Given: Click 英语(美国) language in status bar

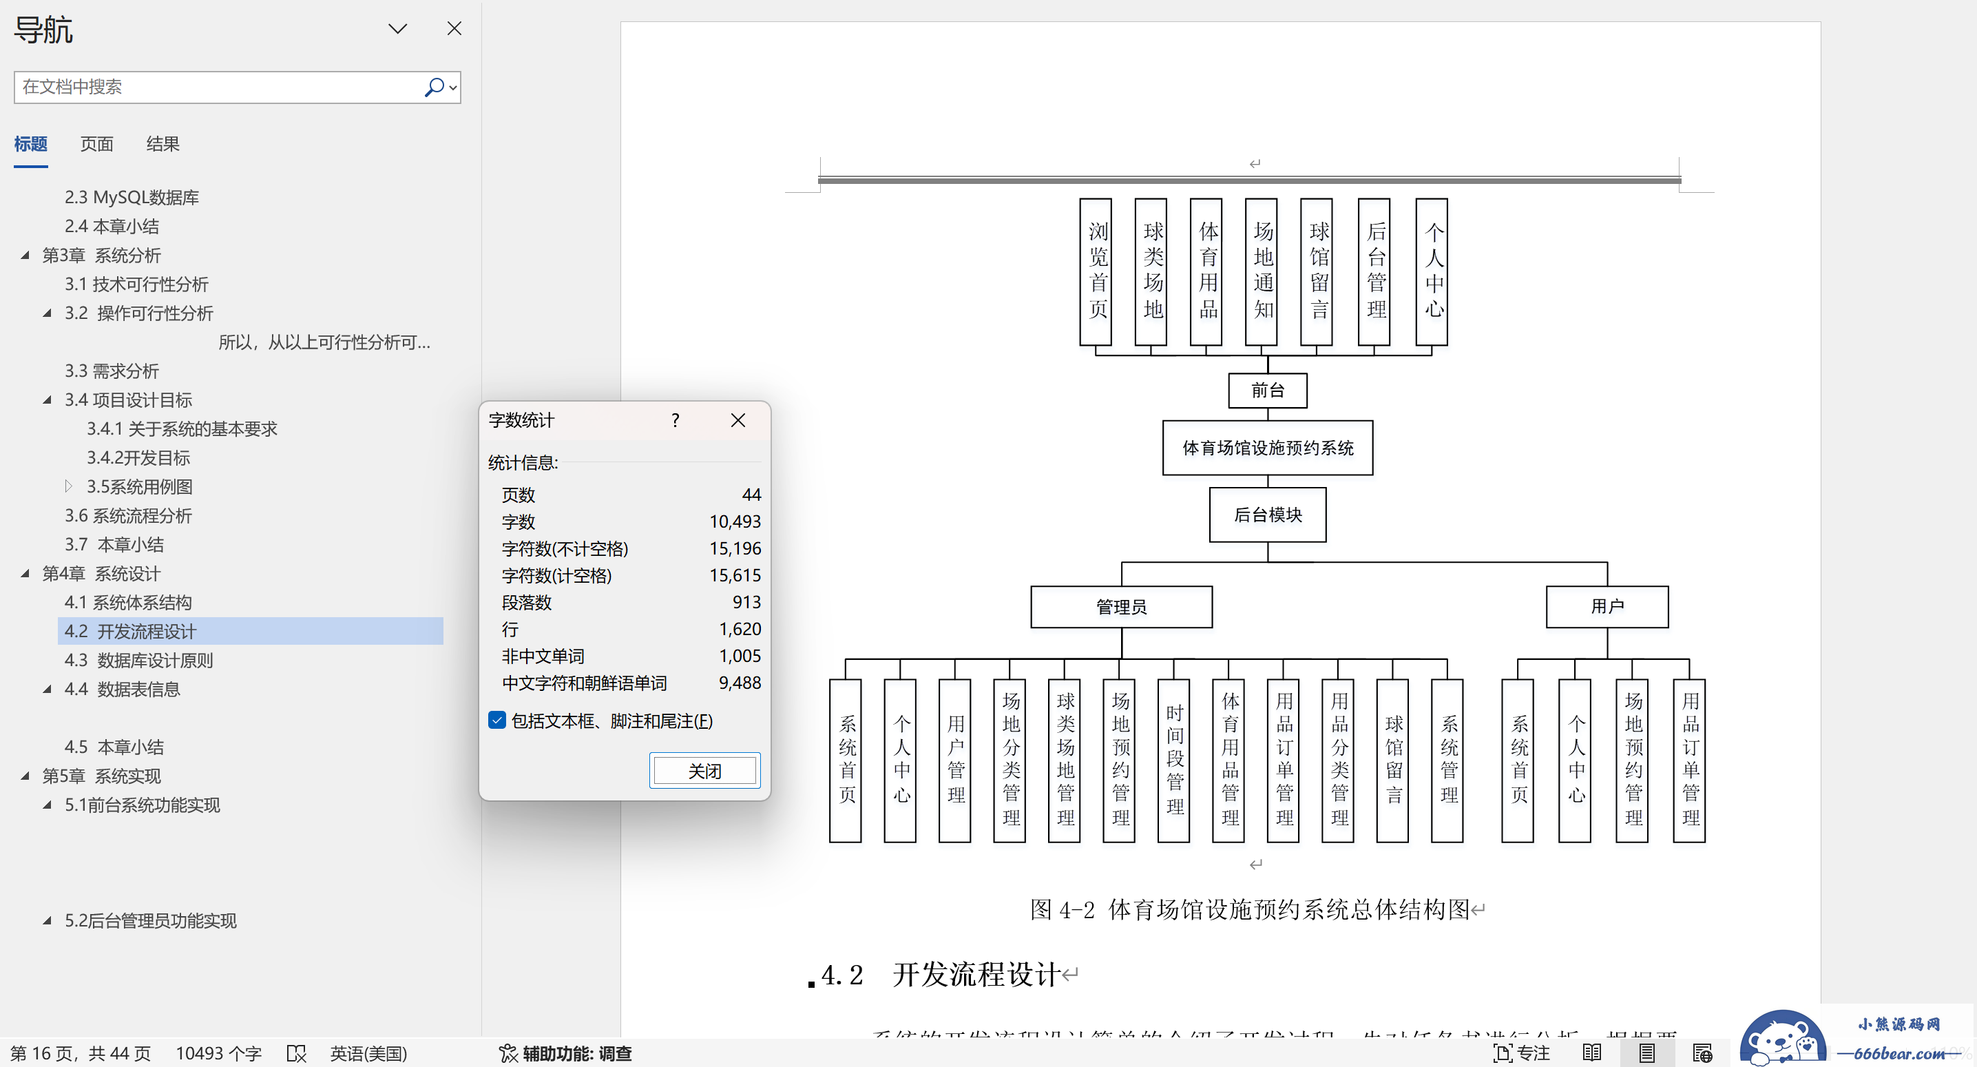Looking at the screenshot, I should click(x=368, y=1053).
